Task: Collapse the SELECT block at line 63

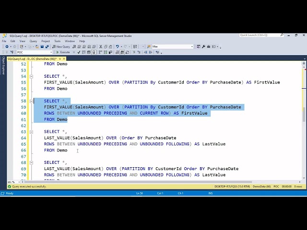Action: point(31,132)
